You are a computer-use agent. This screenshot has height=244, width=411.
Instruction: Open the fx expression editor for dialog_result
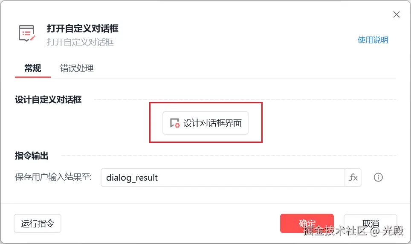click(x=353, y=178)
